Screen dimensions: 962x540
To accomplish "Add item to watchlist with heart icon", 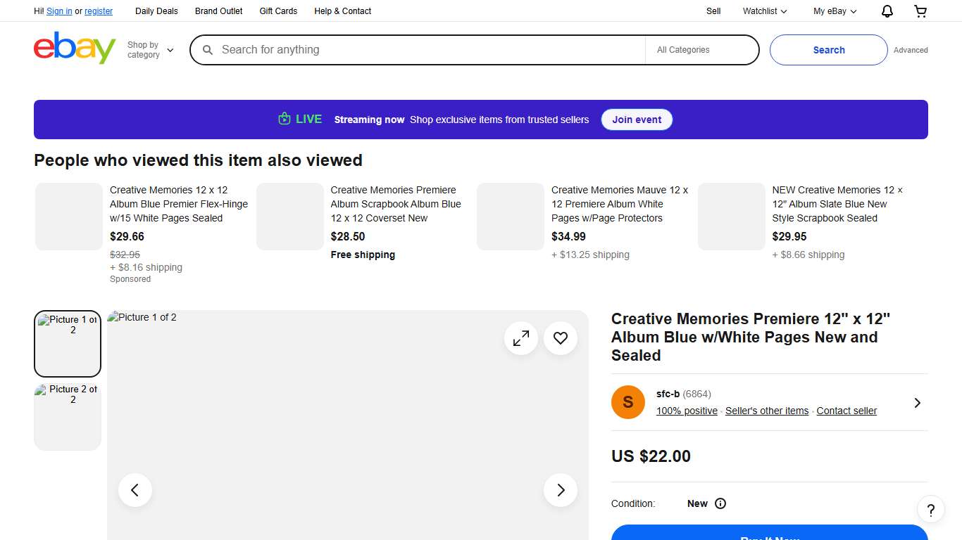I will click(x=561, y=338).
